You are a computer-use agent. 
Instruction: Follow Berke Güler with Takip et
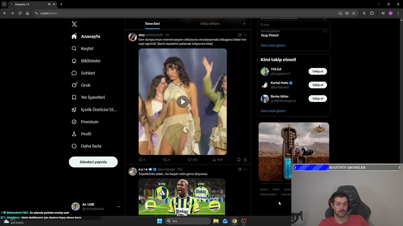[318, 99]
